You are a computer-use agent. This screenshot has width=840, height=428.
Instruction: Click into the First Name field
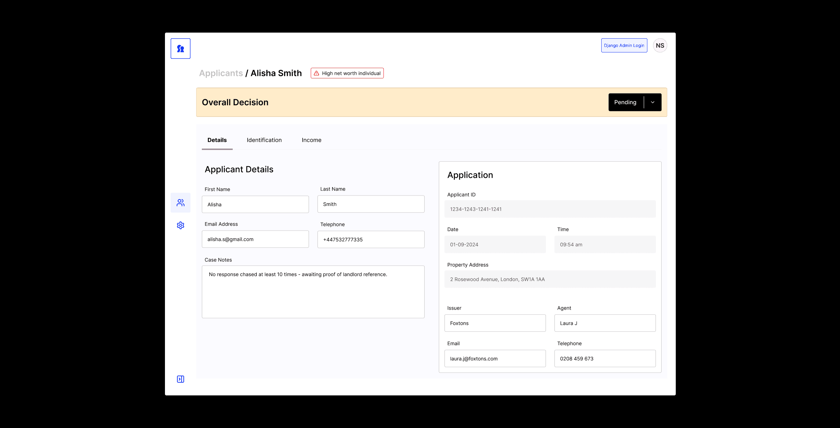click(x=255, y=204)
